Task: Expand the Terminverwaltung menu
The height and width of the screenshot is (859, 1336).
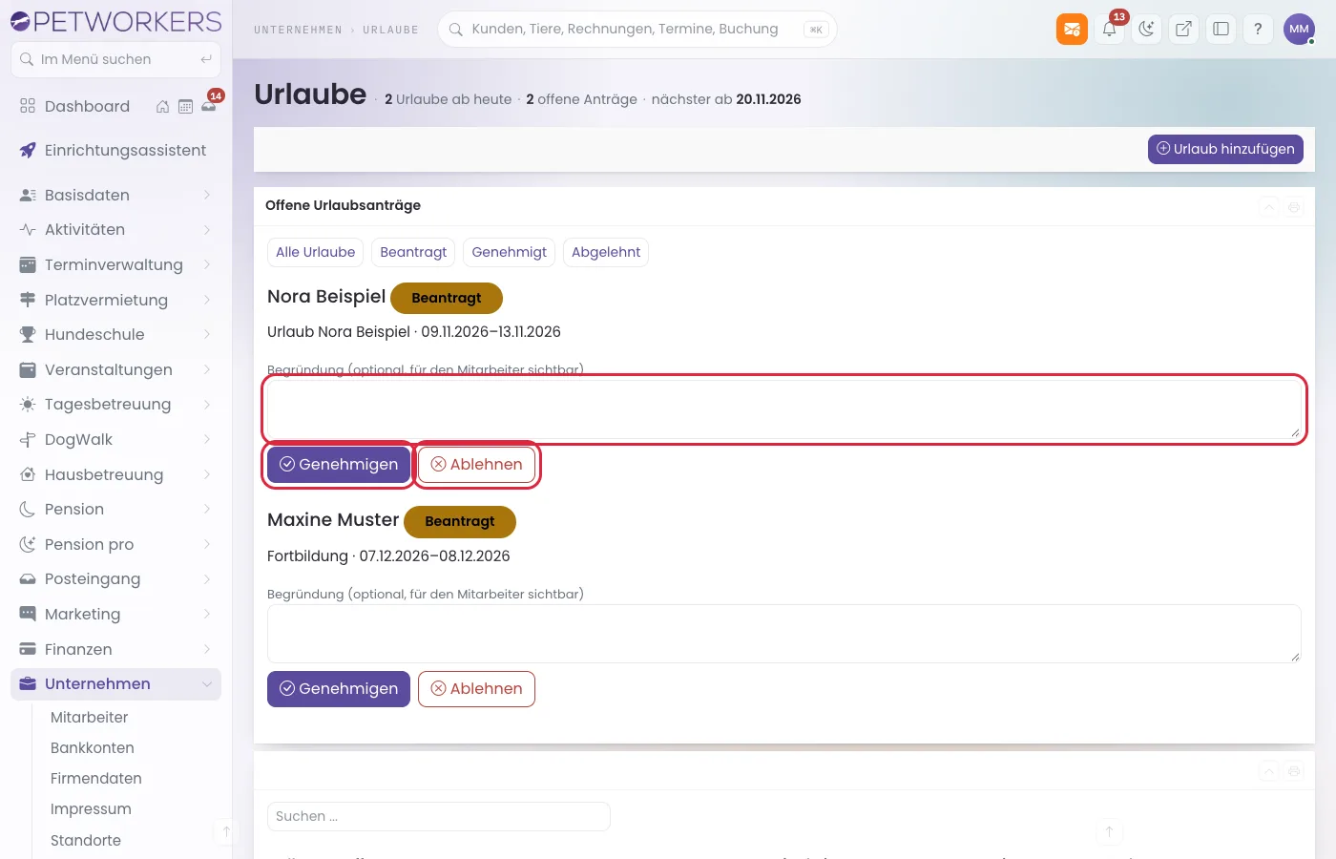Action: 115,264
